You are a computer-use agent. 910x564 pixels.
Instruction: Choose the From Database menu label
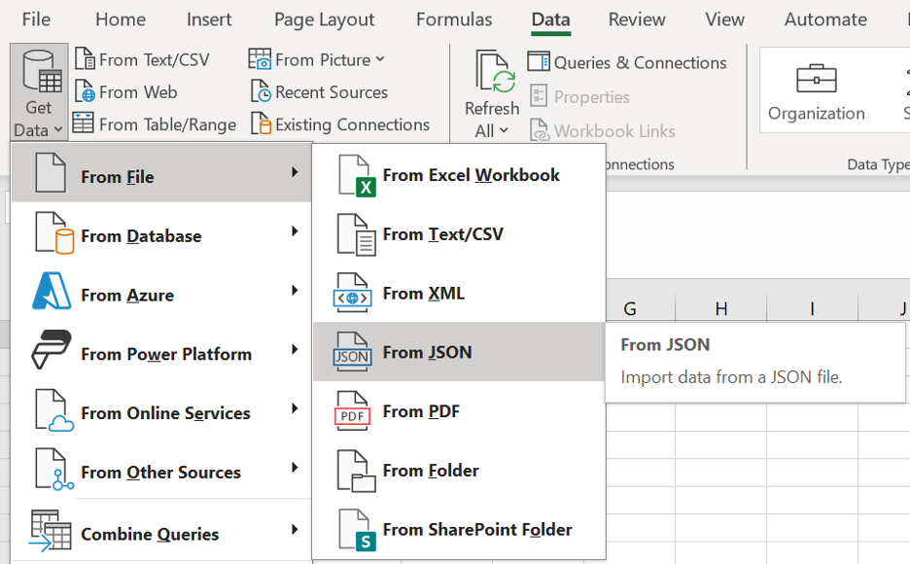point(141,236)
